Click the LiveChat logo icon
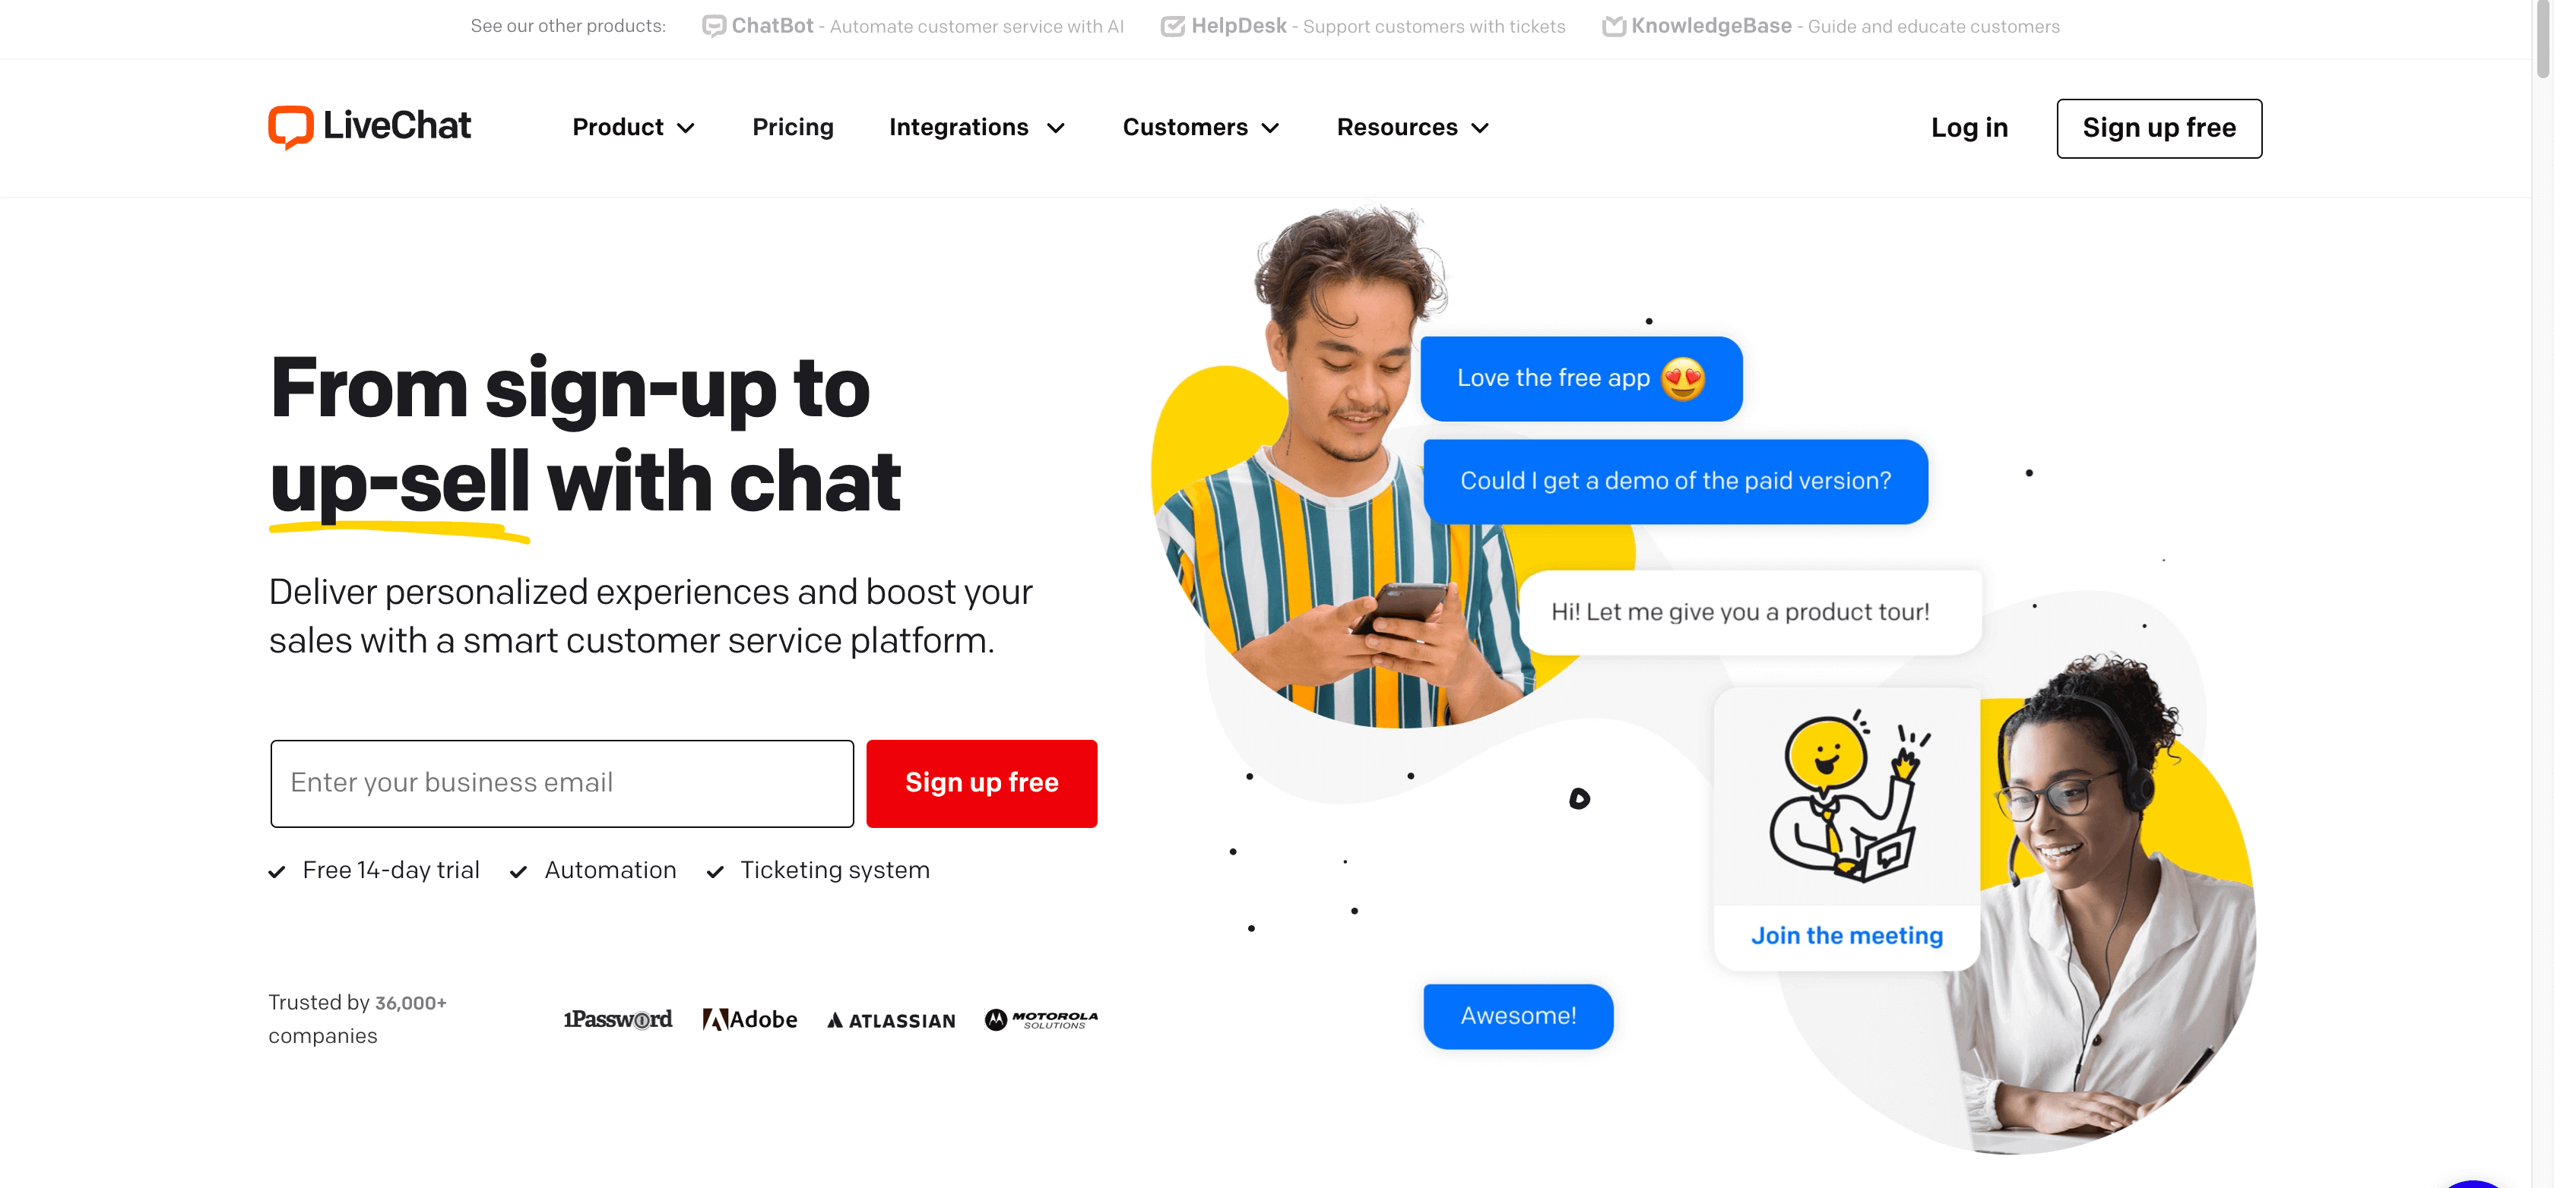Image resolution: width=2554 pixels, height=1188 pixels. coord(288,127)
